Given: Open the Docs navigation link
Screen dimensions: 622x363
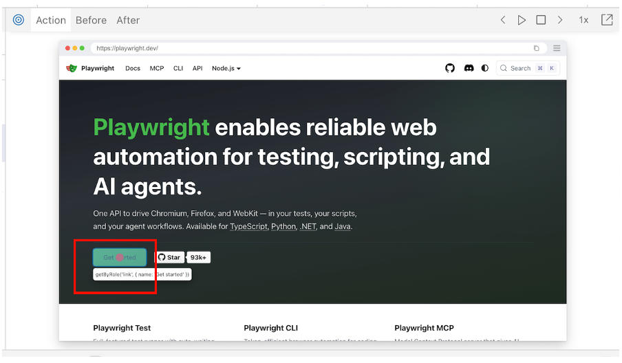Looking at the screenshot, I should (133, 68).
